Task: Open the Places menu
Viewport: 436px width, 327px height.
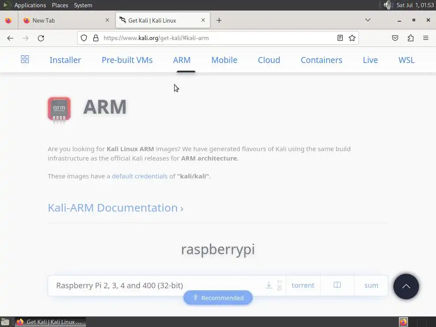Action: click(60, 5)
